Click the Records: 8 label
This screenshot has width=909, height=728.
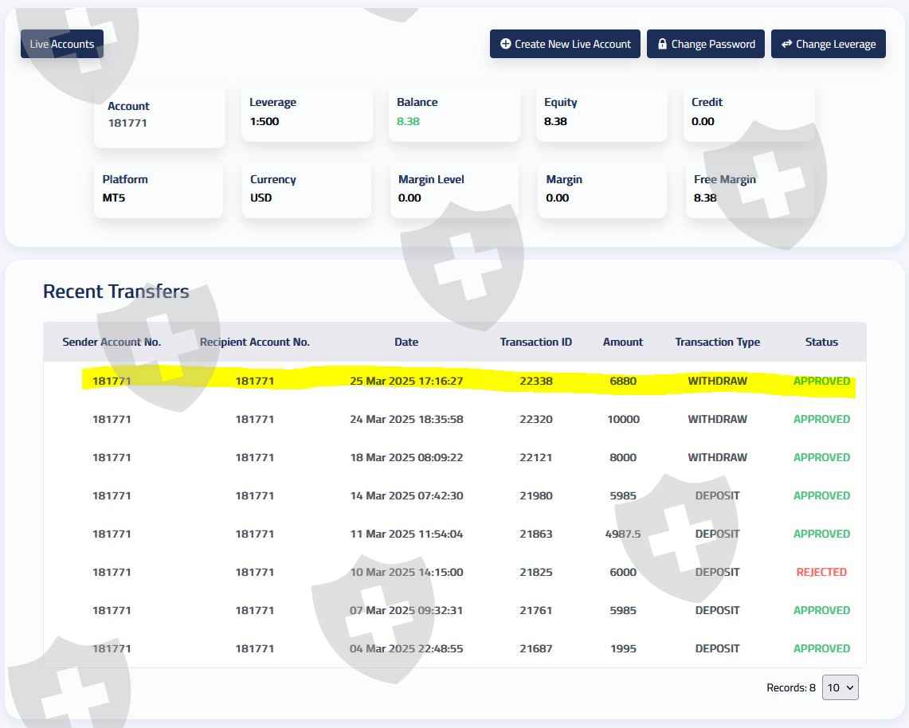click(x=791, y=687)
